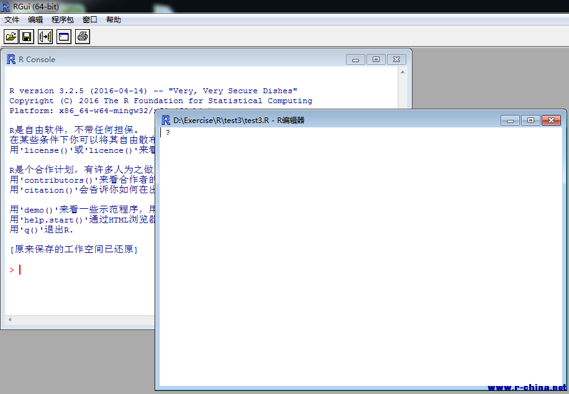The height and width of the screenshot is (394, 569).
Task: Click the 'R是自由软件' line in the console
Action: point(74,130)
